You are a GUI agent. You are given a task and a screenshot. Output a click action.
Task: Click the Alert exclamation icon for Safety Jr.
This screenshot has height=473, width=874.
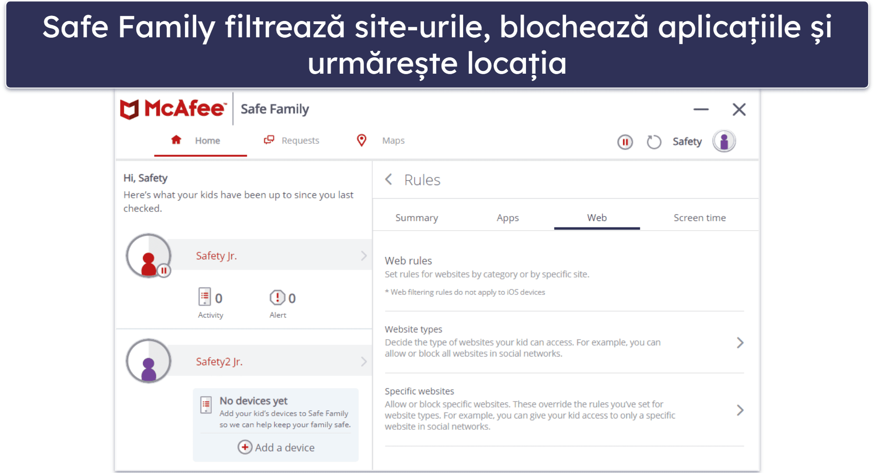point(277,297)
